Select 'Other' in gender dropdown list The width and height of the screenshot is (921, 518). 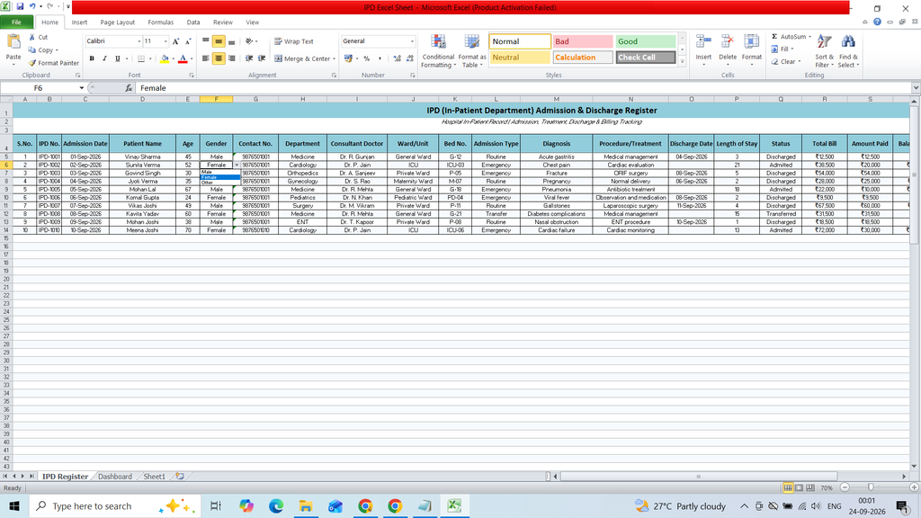click(220, 183)
